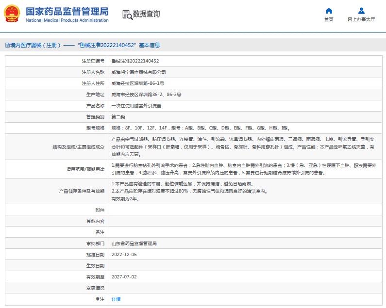Click management category value 第二类
Image resolution: width=386 pixels, height=308 pixels.
point(118,117)
